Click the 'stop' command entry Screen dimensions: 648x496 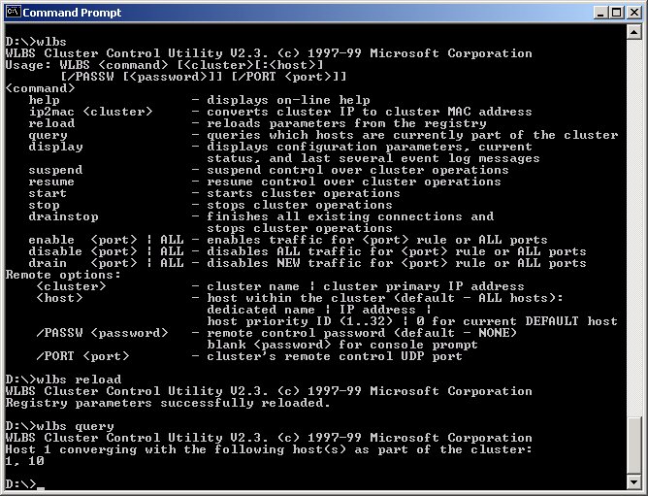45,205
